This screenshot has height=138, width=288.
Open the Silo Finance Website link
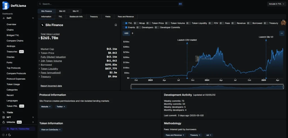[x=46, y=107]
